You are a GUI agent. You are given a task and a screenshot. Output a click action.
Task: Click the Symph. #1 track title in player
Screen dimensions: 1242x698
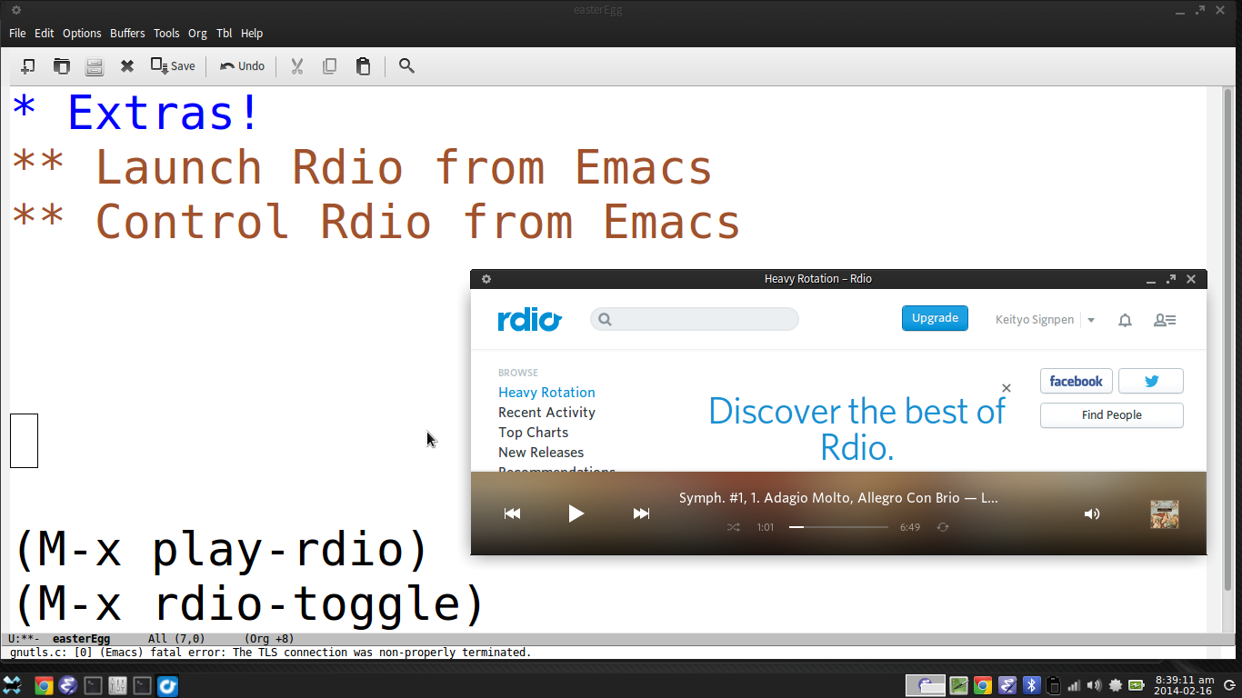(838, 498)
